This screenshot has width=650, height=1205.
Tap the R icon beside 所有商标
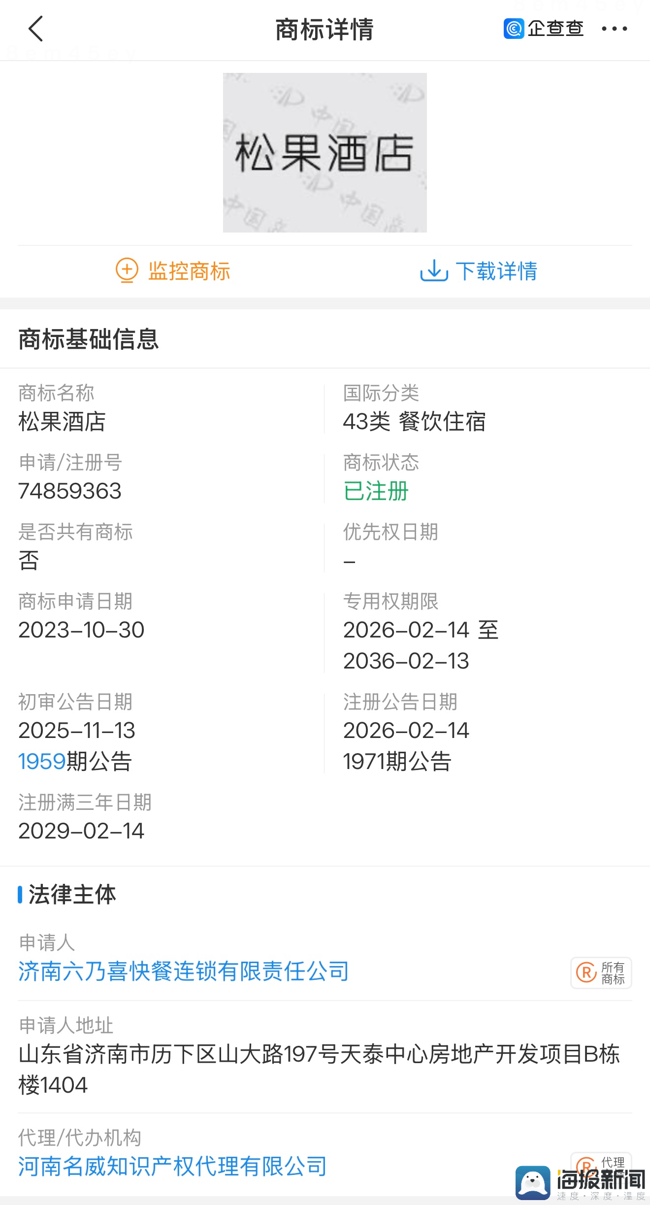click(586, 972)
